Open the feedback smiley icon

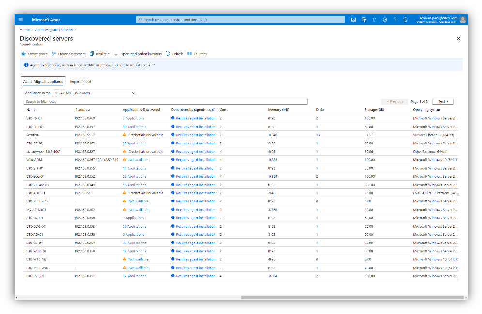point(406,20)
